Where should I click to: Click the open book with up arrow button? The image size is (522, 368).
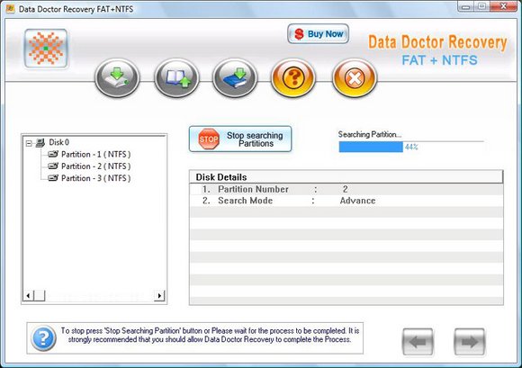point(176,78)
